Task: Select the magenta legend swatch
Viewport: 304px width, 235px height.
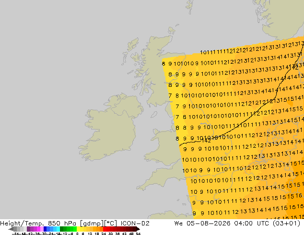Action: click(38, 229)
